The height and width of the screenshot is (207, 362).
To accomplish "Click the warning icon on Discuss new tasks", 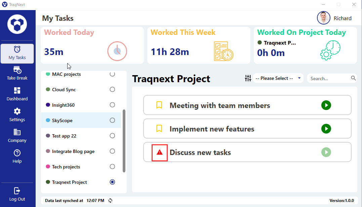I will [x=159, y=152].
